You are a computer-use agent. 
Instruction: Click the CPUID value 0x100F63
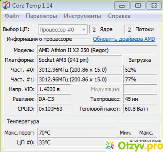coord(54,109)
